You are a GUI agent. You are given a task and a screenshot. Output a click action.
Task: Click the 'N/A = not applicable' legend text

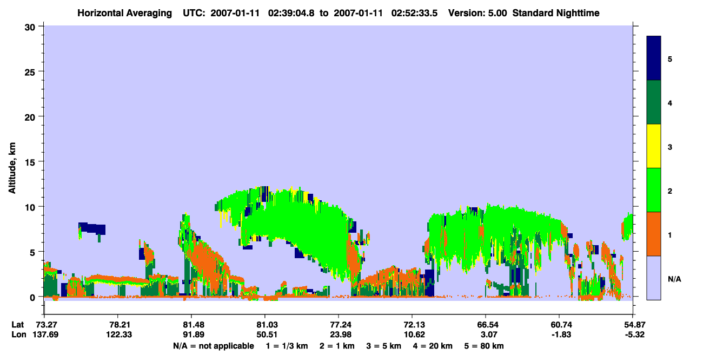(x=214, y=346)
